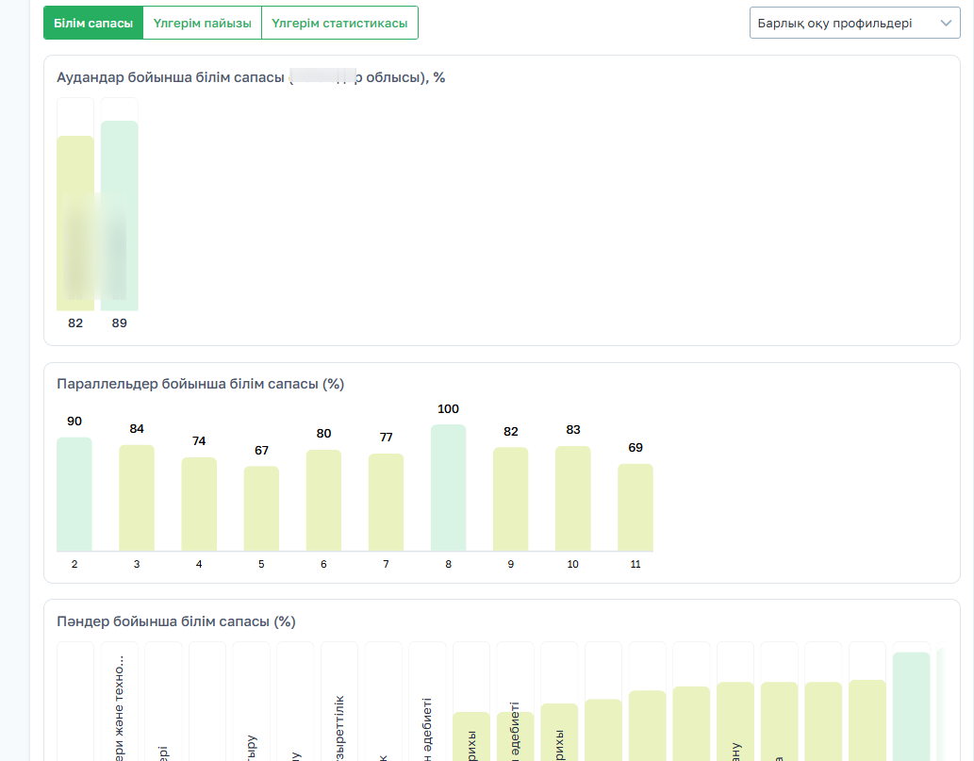The width and height of the screenshot is (974, 761).
Task: Click axis label 11 under parallels chart
Action: (x=636, y=564)
